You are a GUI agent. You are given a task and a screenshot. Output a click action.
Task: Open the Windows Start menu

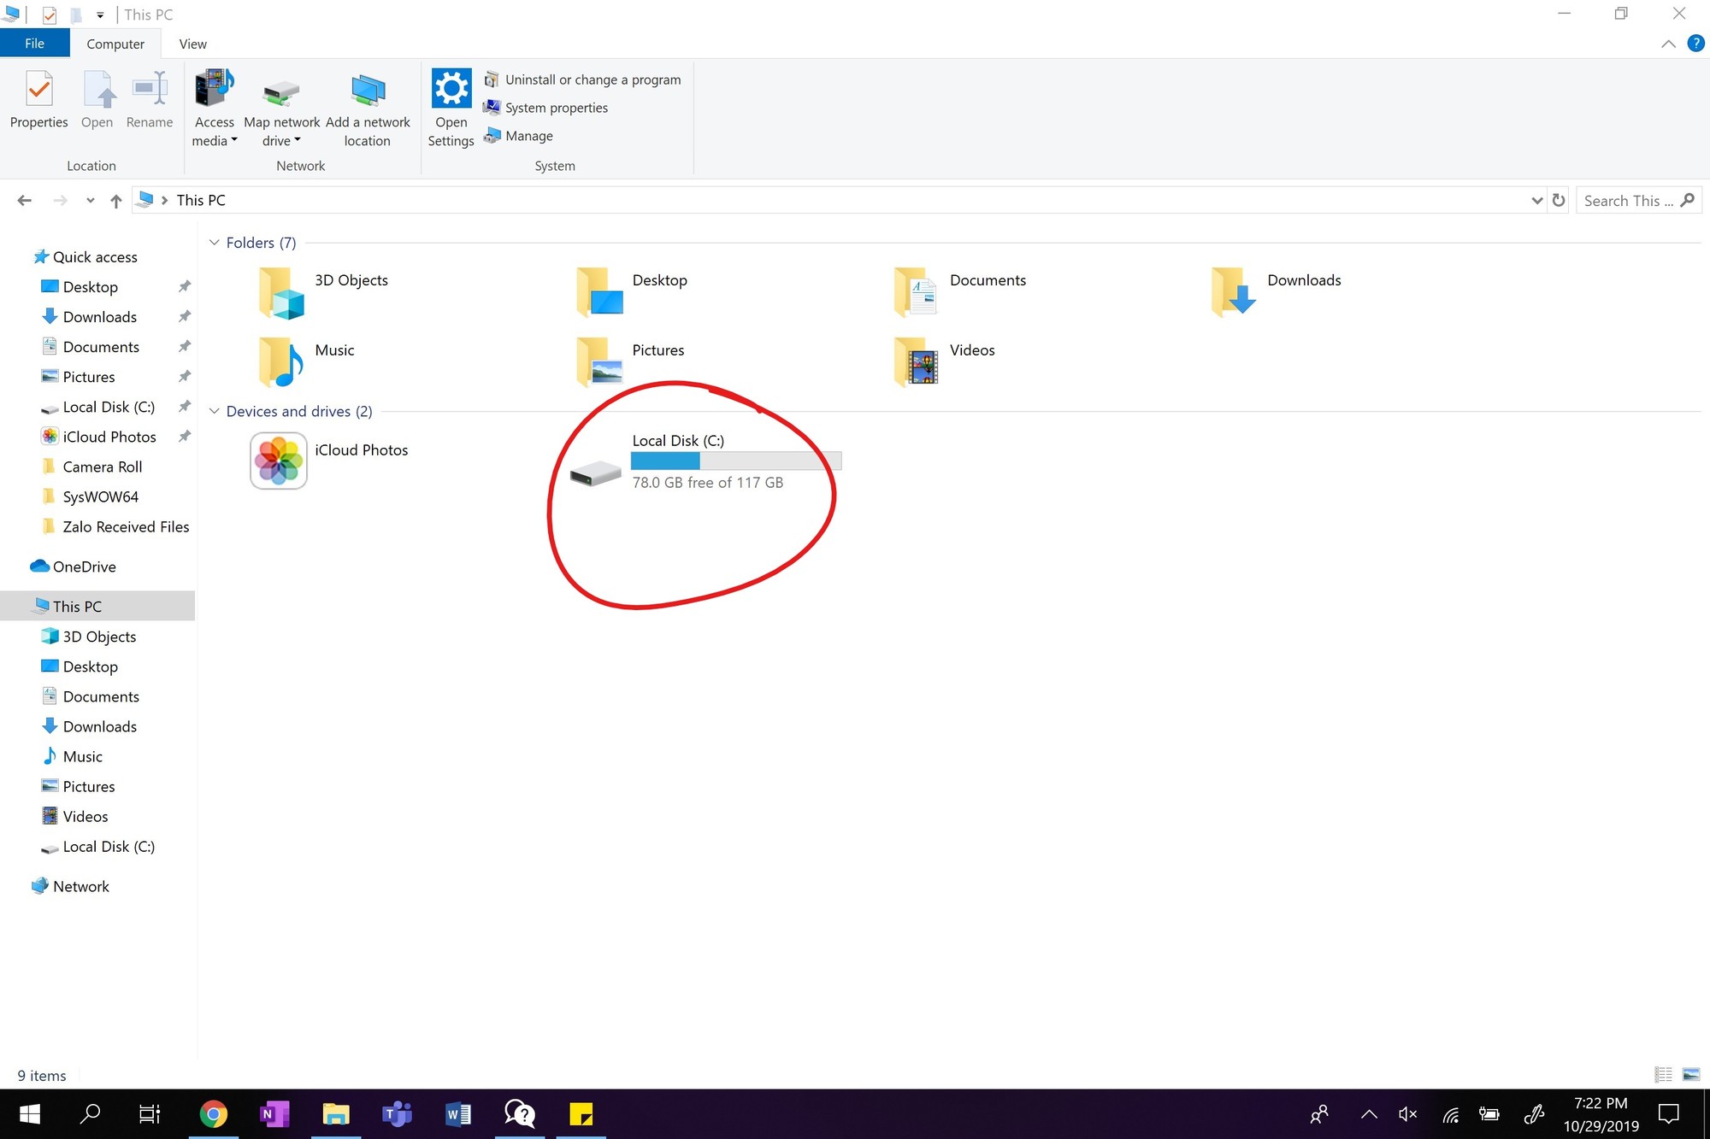[30, 1114]
